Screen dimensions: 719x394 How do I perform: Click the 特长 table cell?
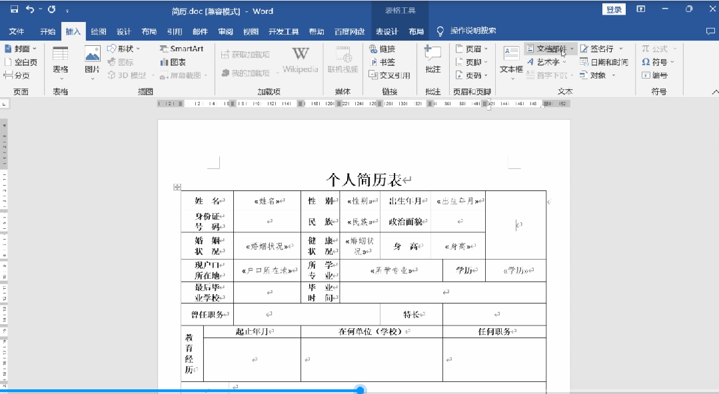click(411, 314)
